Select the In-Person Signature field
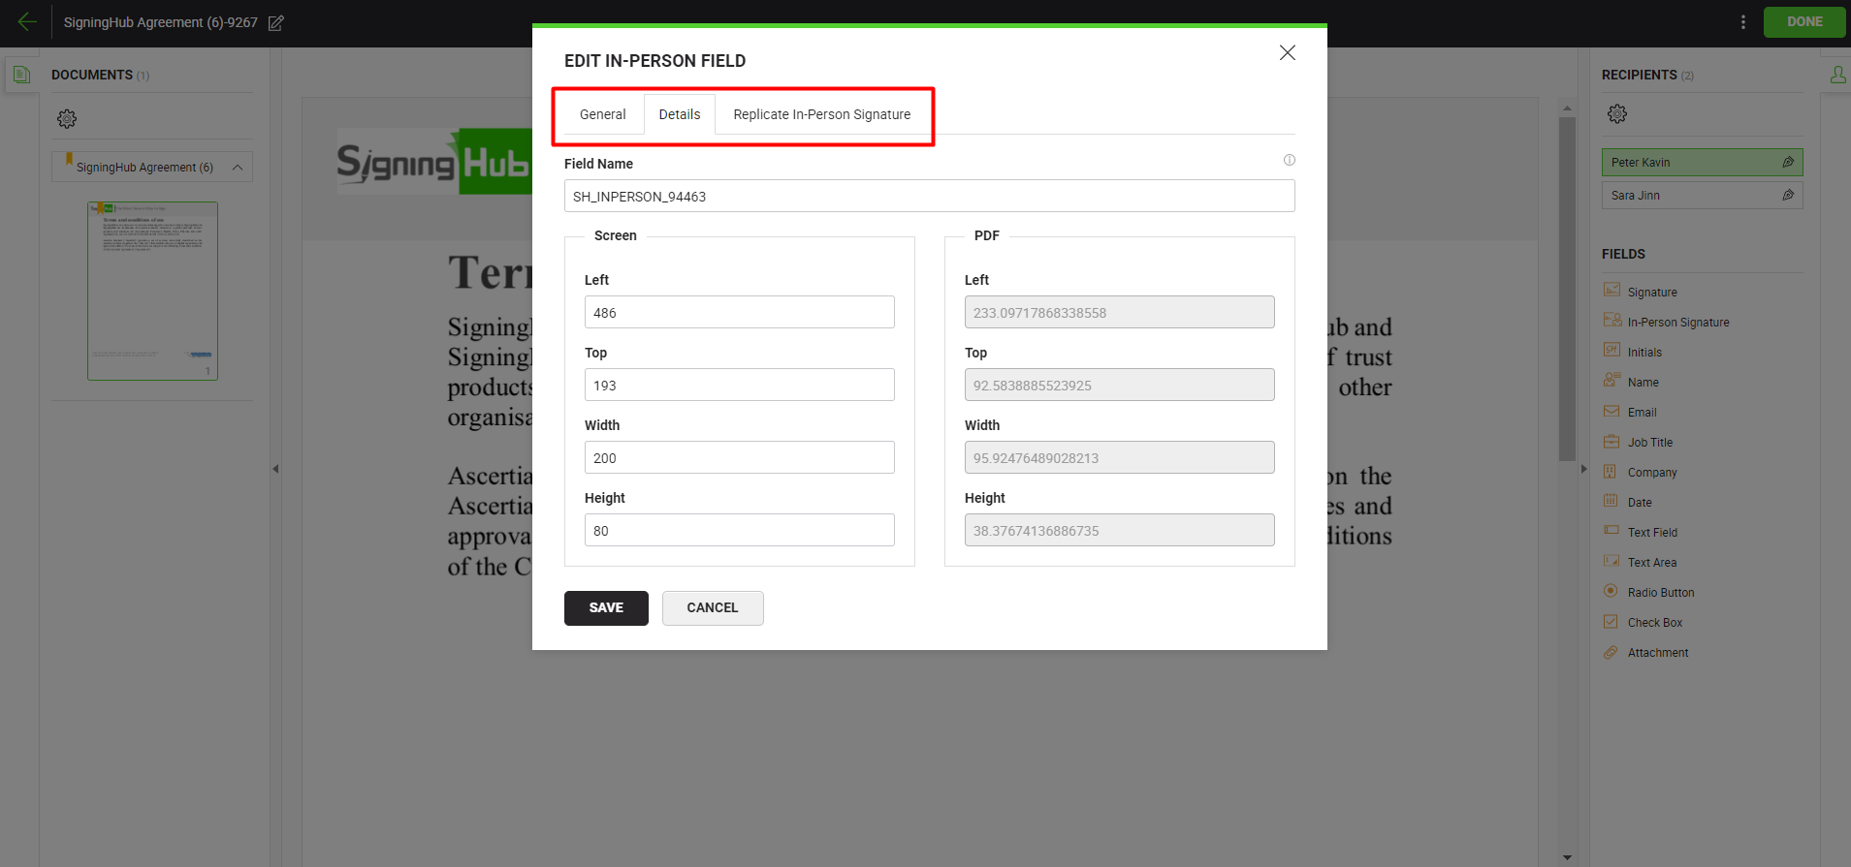1851x867 pixels. click(x=1677, y=323)
